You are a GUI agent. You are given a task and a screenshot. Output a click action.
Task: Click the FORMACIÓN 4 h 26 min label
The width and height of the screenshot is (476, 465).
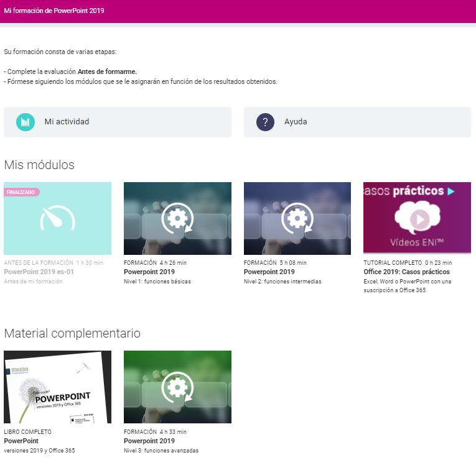[155, 263]
